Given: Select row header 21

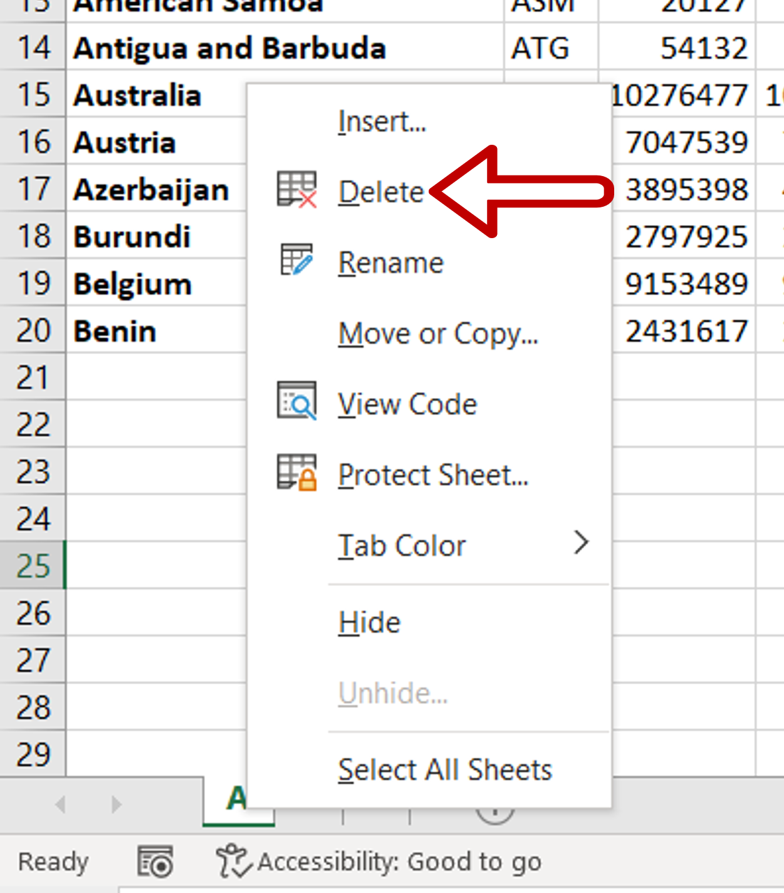Looking at the screenshot, I should pos(33,377).
